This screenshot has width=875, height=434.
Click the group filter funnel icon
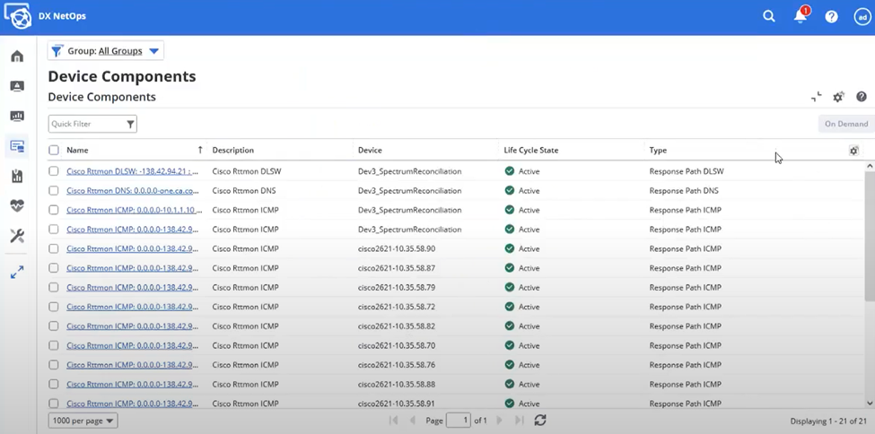tap(57, 51)
